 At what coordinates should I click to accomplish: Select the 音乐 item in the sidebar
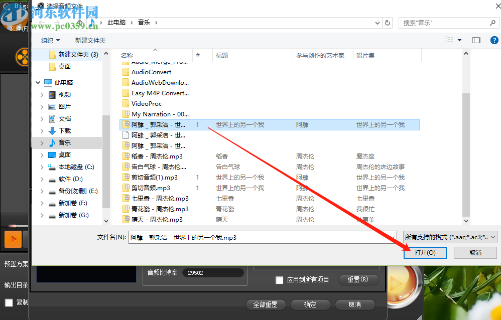point(65,142)
